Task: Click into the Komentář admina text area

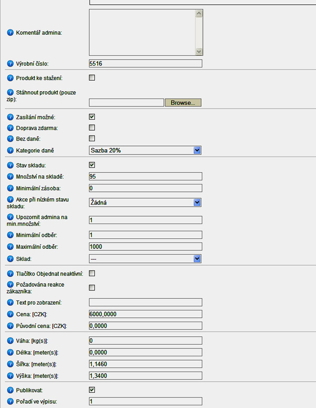Action: 142,33
